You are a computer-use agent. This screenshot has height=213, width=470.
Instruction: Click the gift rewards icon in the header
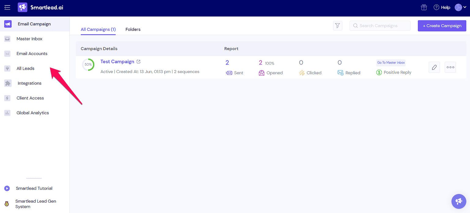coord(424,7)
